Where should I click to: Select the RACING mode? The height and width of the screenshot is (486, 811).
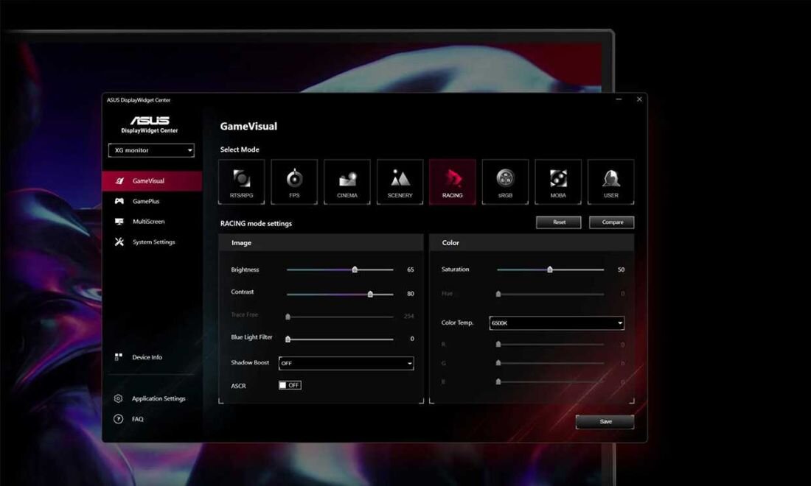(x=452, y=181)
